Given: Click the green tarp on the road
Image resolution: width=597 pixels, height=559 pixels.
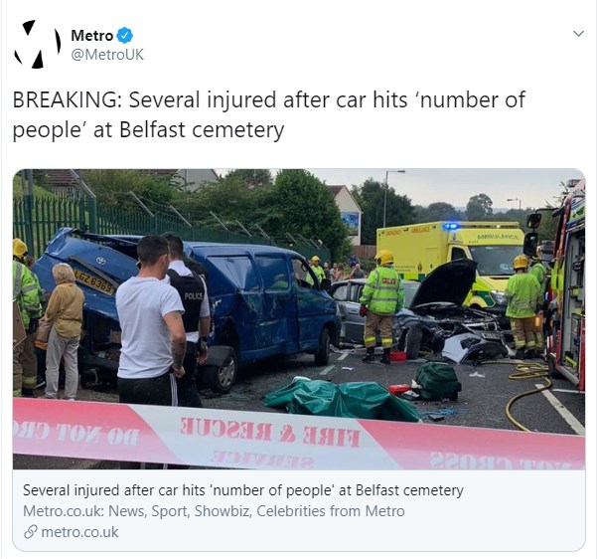Looking at the screenshot, I should click(x=342, y=399).
